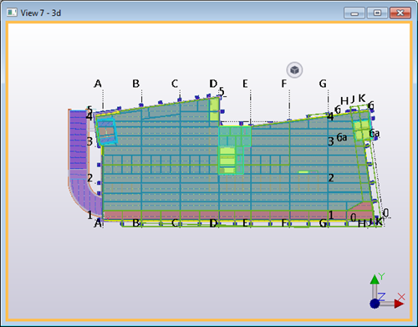
Task: Click the red X axis arrow
Action: click(x=399, y=304)
